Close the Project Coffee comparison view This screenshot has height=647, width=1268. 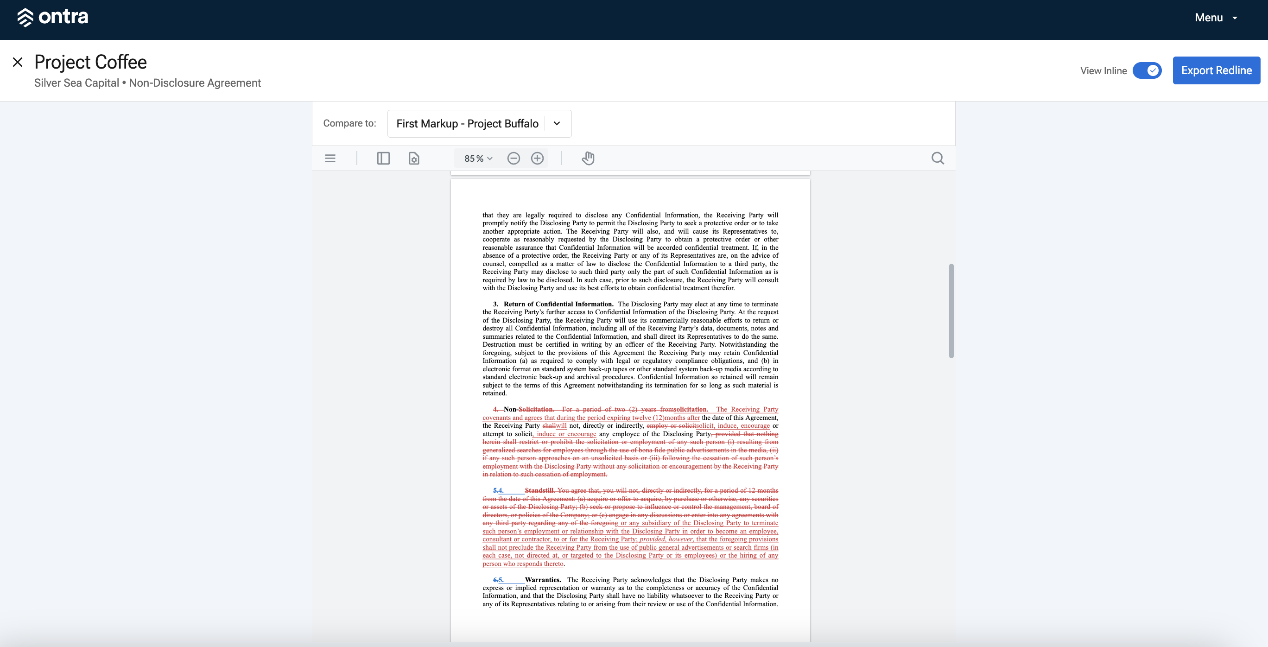coord(18,62)
